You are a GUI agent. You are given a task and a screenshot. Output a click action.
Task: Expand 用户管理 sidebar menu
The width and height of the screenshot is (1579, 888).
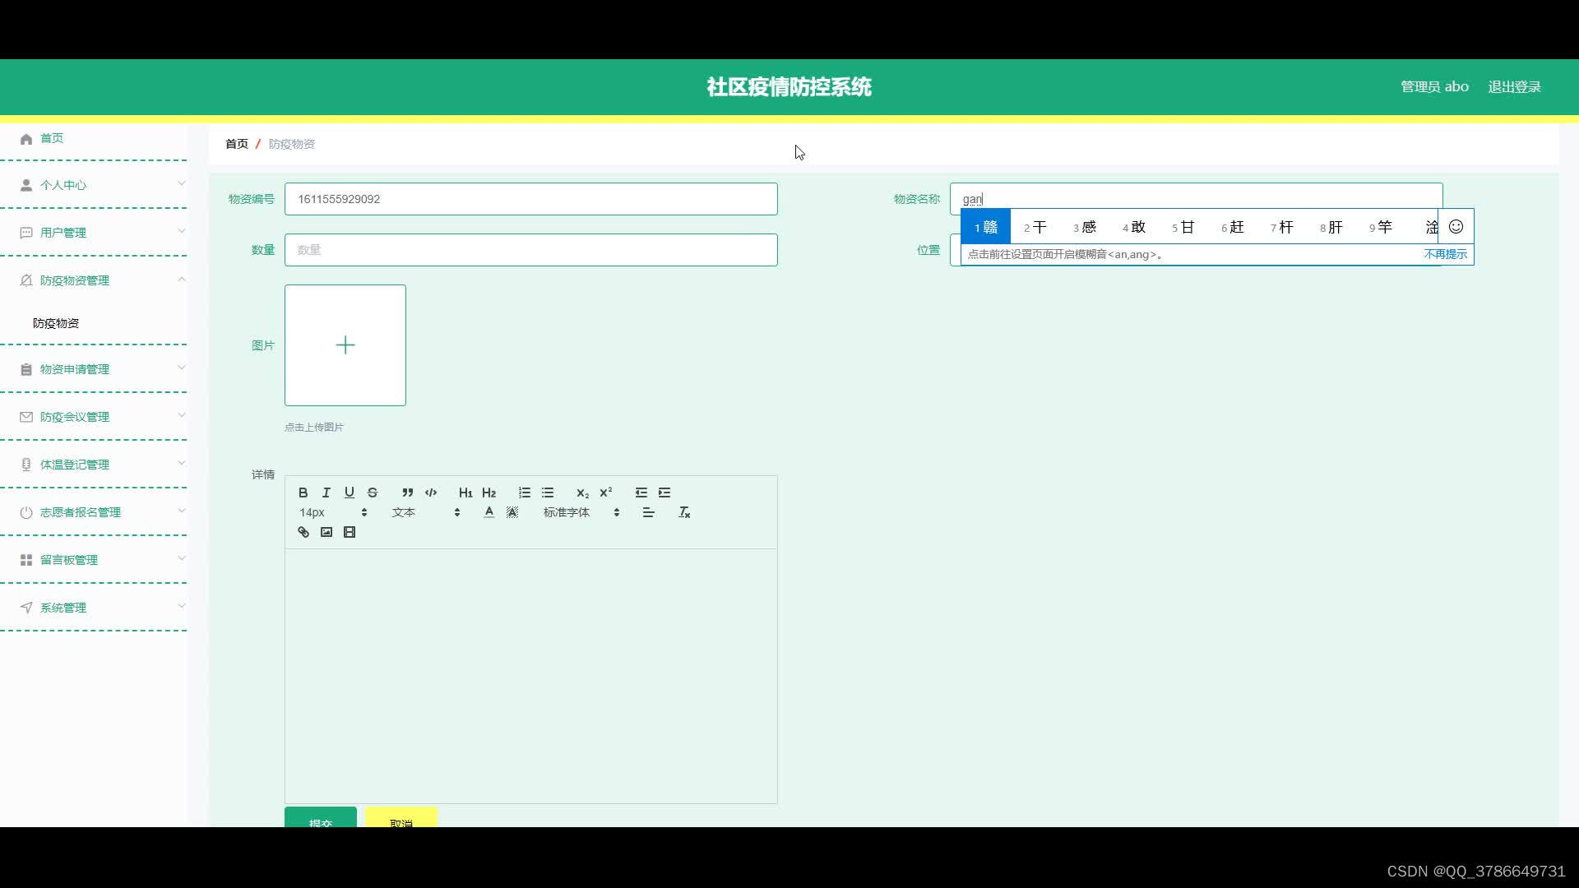pyautogui.click(x=94, y=233)
